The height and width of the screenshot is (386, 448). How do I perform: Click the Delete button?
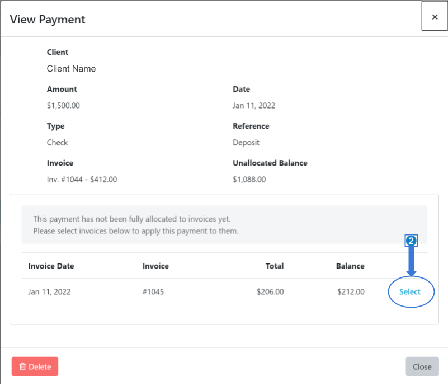click(35, 366)
